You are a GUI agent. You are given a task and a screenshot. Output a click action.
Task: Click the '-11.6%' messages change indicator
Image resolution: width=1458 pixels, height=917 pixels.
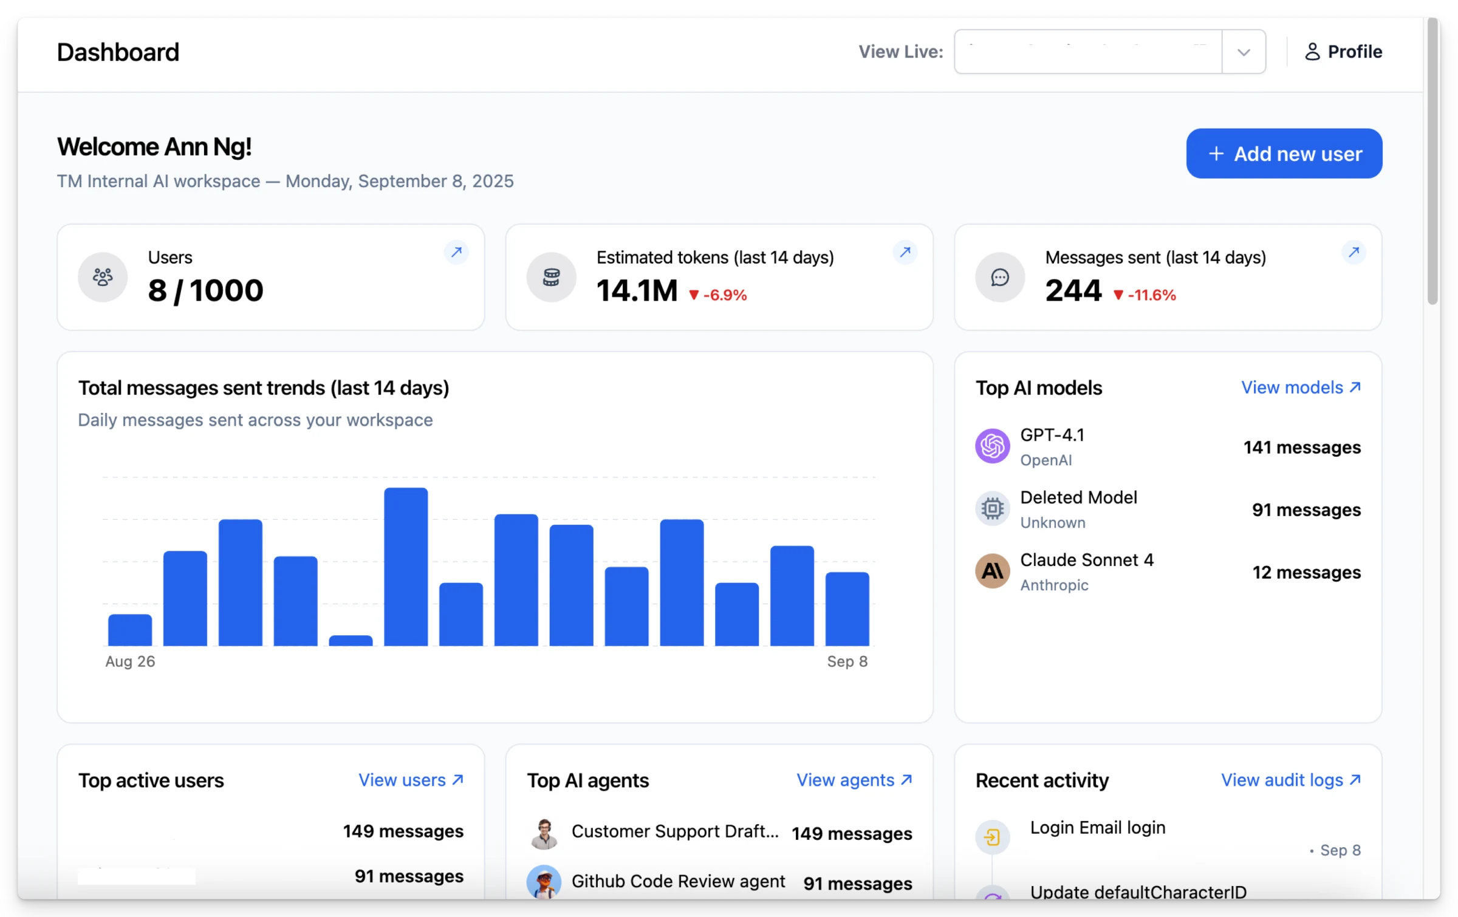[x=1145, y=295]
